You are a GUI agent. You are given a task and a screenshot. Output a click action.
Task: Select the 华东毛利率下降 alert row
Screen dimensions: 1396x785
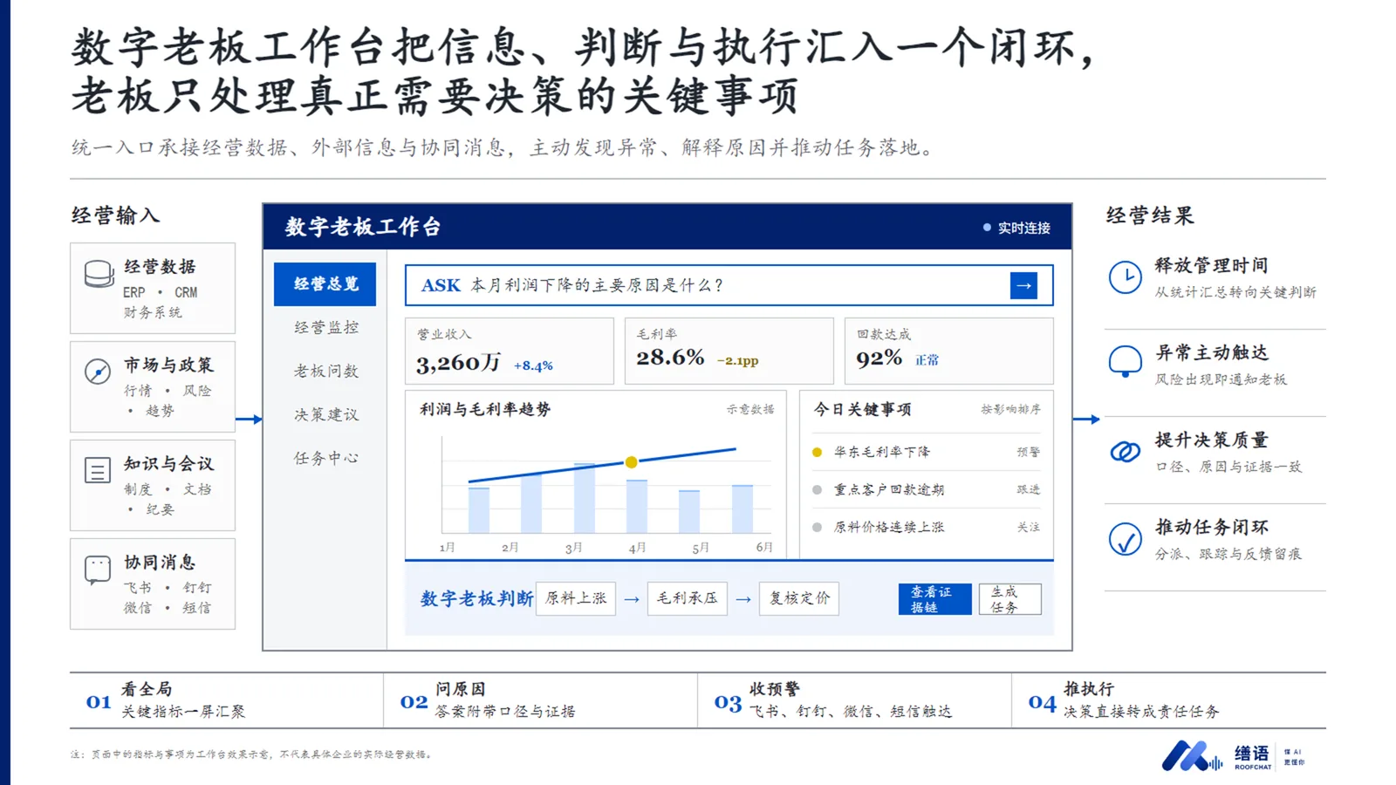click(926, 452)
